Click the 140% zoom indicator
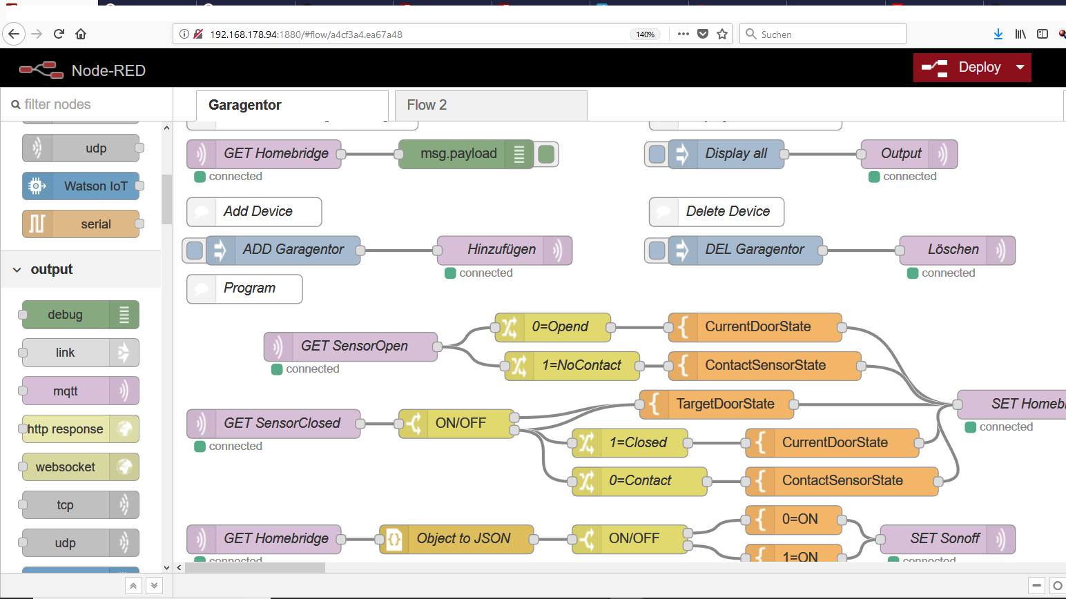The image size is (1066, 599). coord(645,35)
